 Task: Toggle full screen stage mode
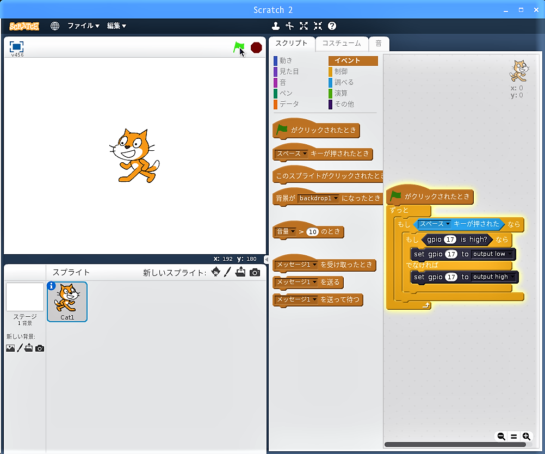[x=16, y=47]
